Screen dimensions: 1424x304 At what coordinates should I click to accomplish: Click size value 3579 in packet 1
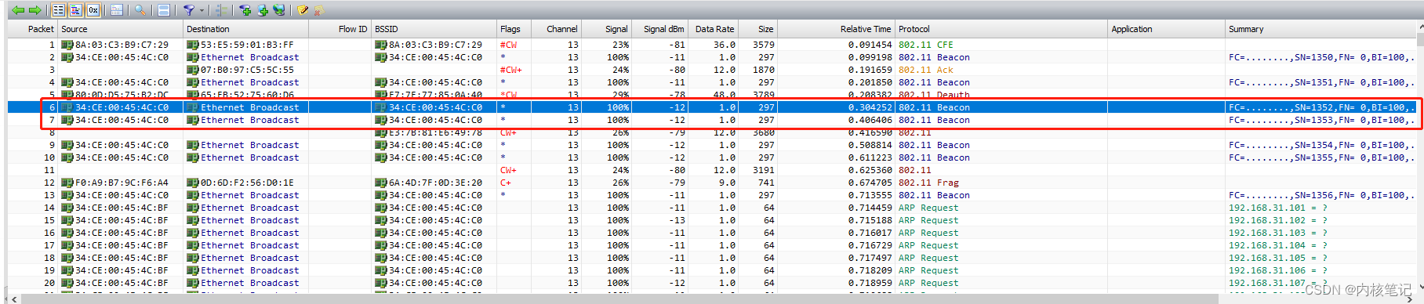[x=763, y=45]
